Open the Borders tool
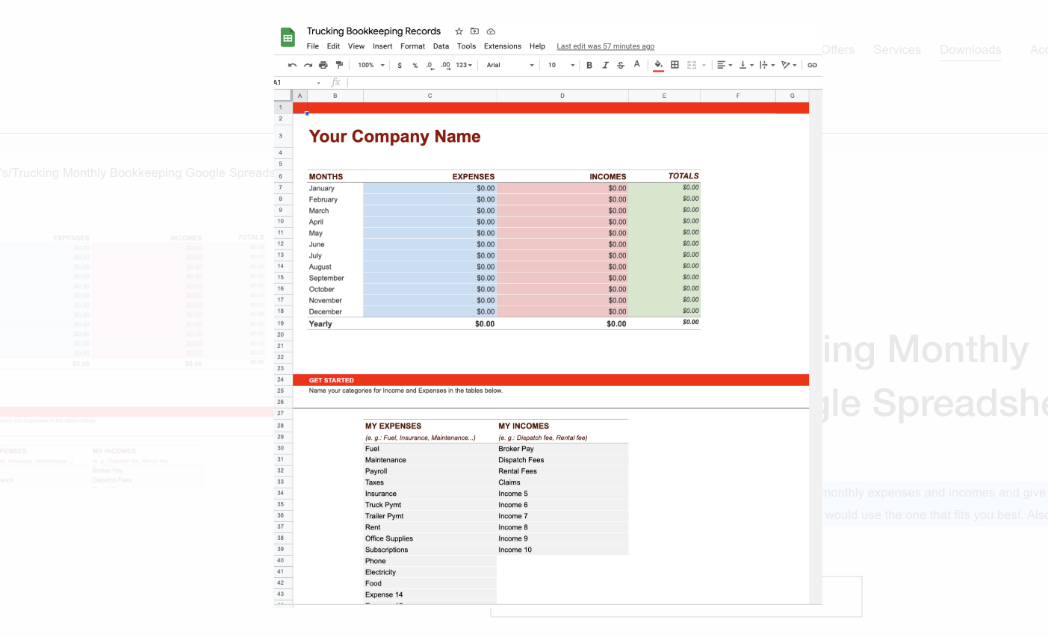Image resolution: width=1048 pixels, height=637 pixels. click(x=674, y=65)
